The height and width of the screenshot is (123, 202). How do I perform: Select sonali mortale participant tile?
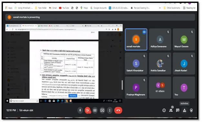[136, 39]
